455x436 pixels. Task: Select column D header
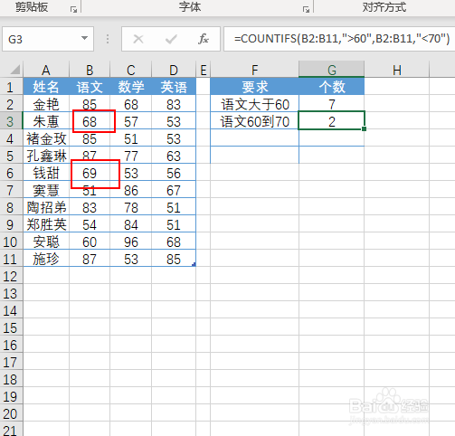click(x=174, y=70)
